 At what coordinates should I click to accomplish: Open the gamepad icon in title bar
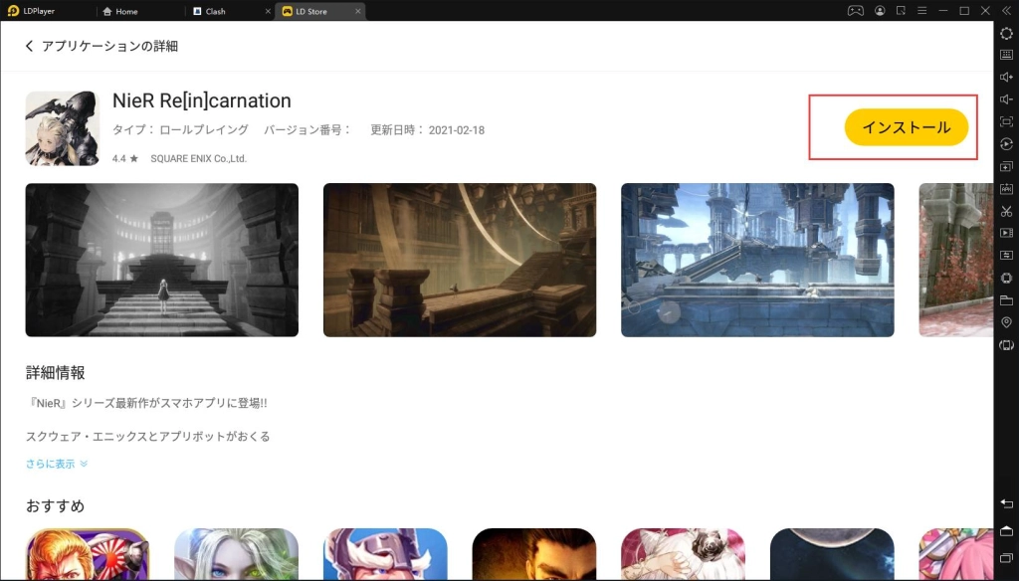(855, 11)
